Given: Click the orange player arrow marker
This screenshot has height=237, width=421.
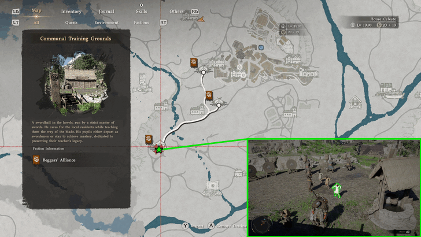Looking at the screenshot, I should pyautogui.click(x=201, y=19).
